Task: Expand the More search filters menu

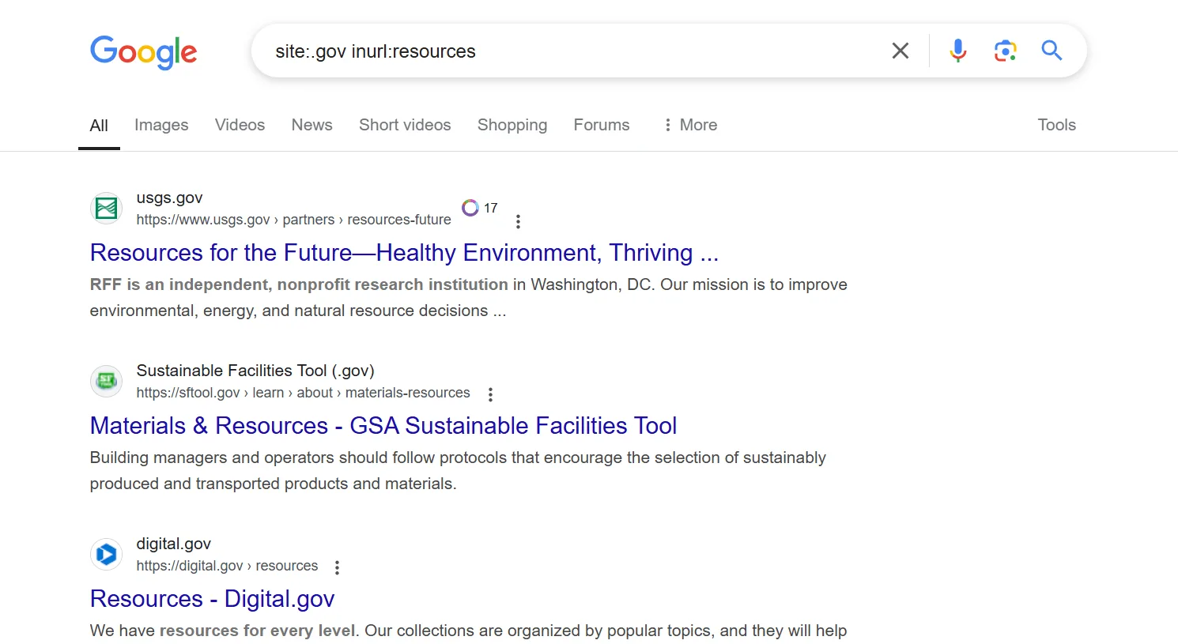Action: click(690, 125)
